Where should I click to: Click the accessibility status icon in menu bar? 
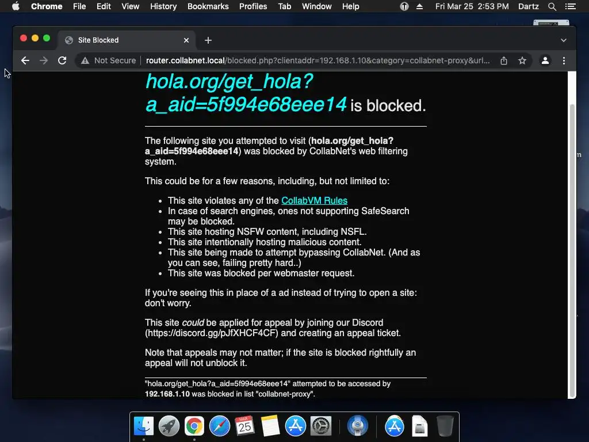coord(404,6)
